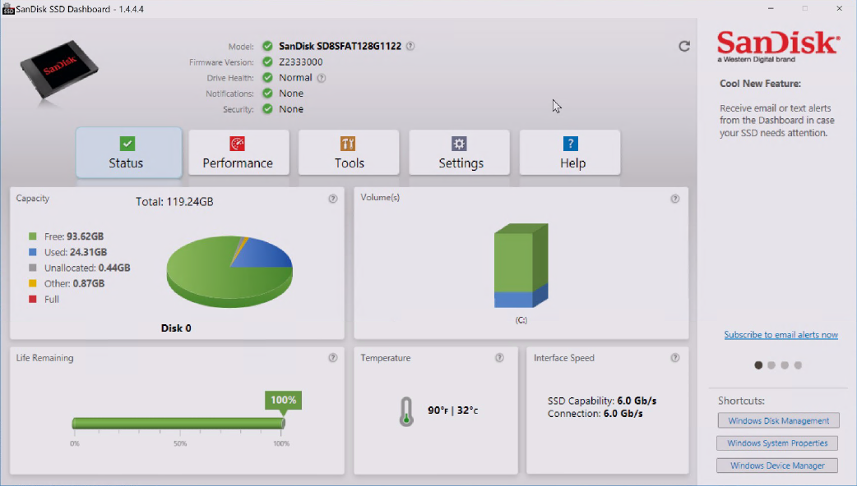Click the Connection: 6.0 Gb/s text
Viewport: 857px width, 486px height.
tap(595, 414)
